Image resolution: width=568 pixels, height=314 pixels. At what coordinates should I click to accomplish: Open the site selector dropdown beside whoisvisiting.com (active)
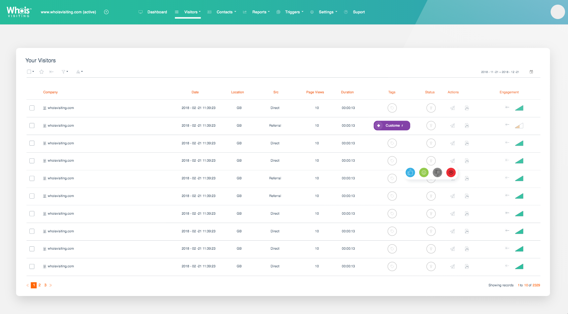pos(106,12)
